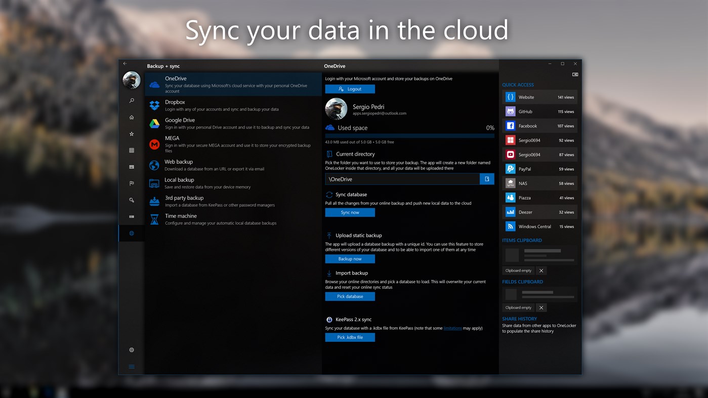Expand the sidebar with the hamburger menu icon

point(132,367)
